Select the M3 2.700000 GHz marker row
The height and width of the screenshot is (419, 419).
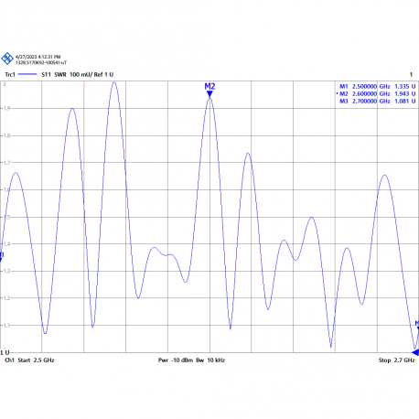click(378, 102)
